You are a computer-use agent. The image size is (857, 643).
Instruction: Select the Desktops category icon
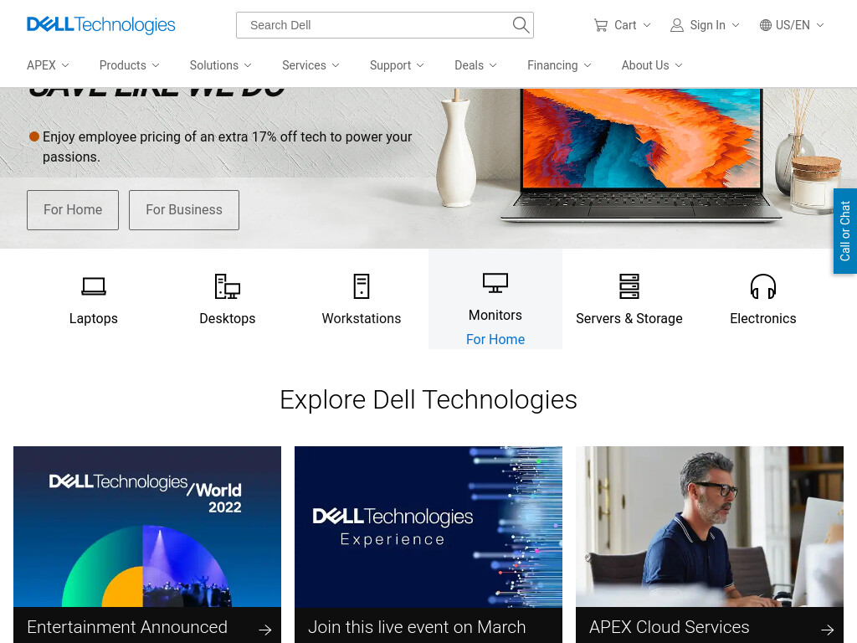click(x=228, y=286)
